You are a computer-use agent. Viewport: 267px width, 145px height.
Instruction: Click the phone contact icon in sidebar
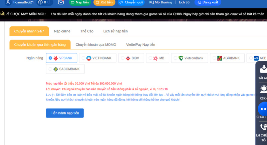click(263, 127)
